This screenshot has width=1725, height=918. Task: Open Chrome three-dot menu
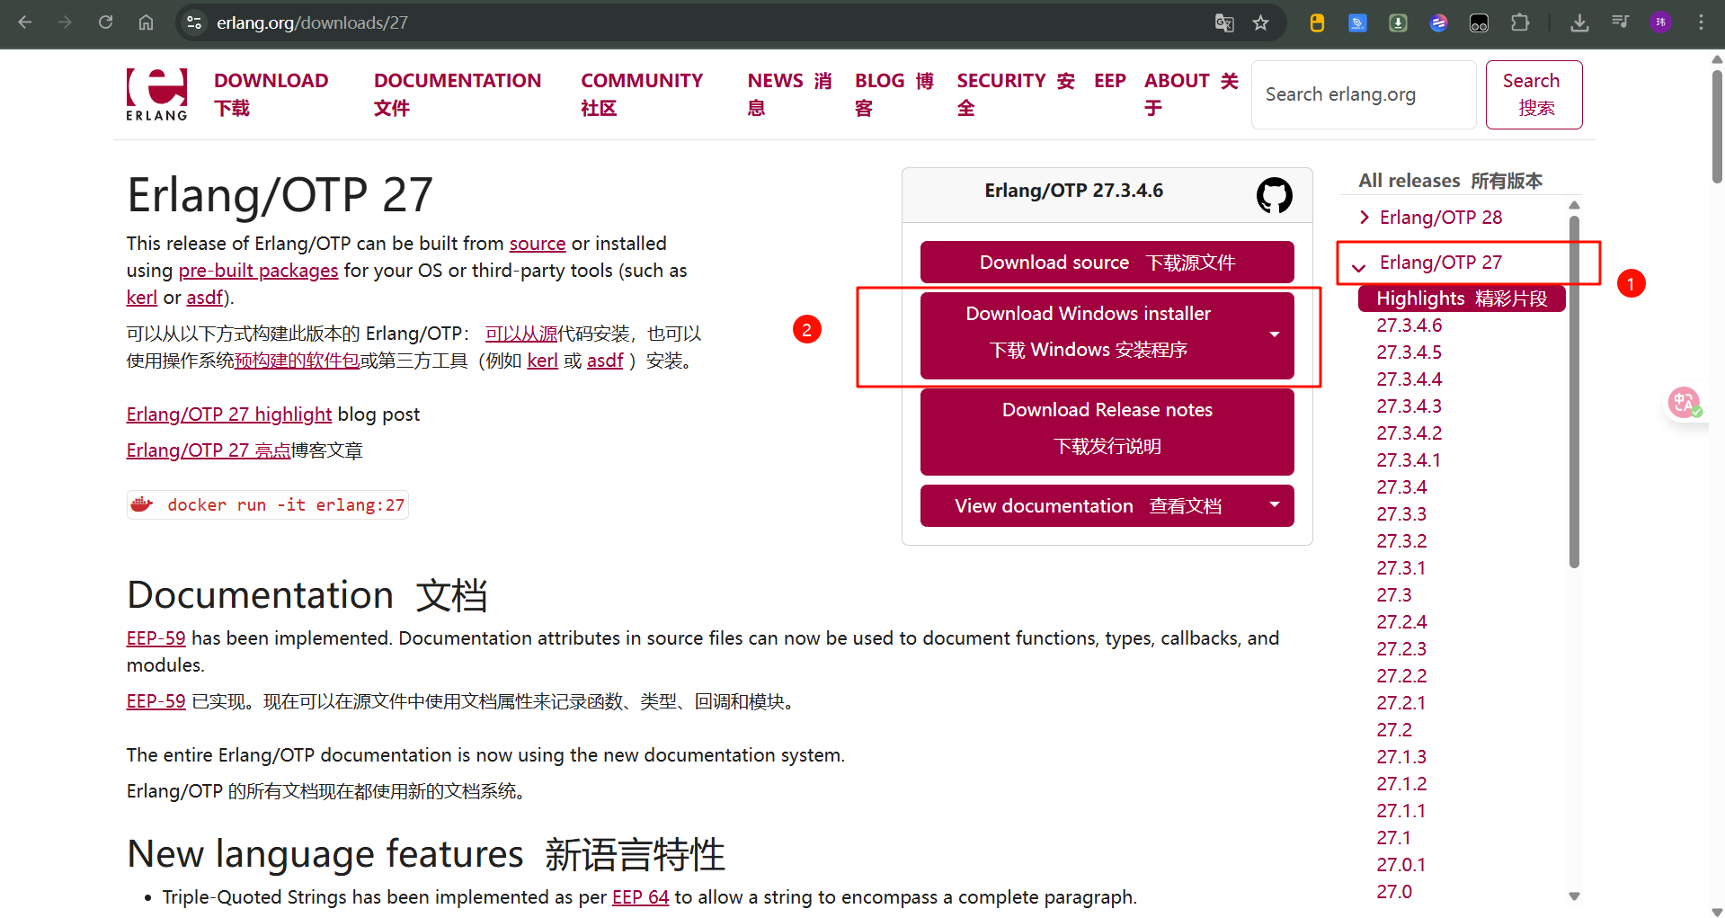point(1701,22)
